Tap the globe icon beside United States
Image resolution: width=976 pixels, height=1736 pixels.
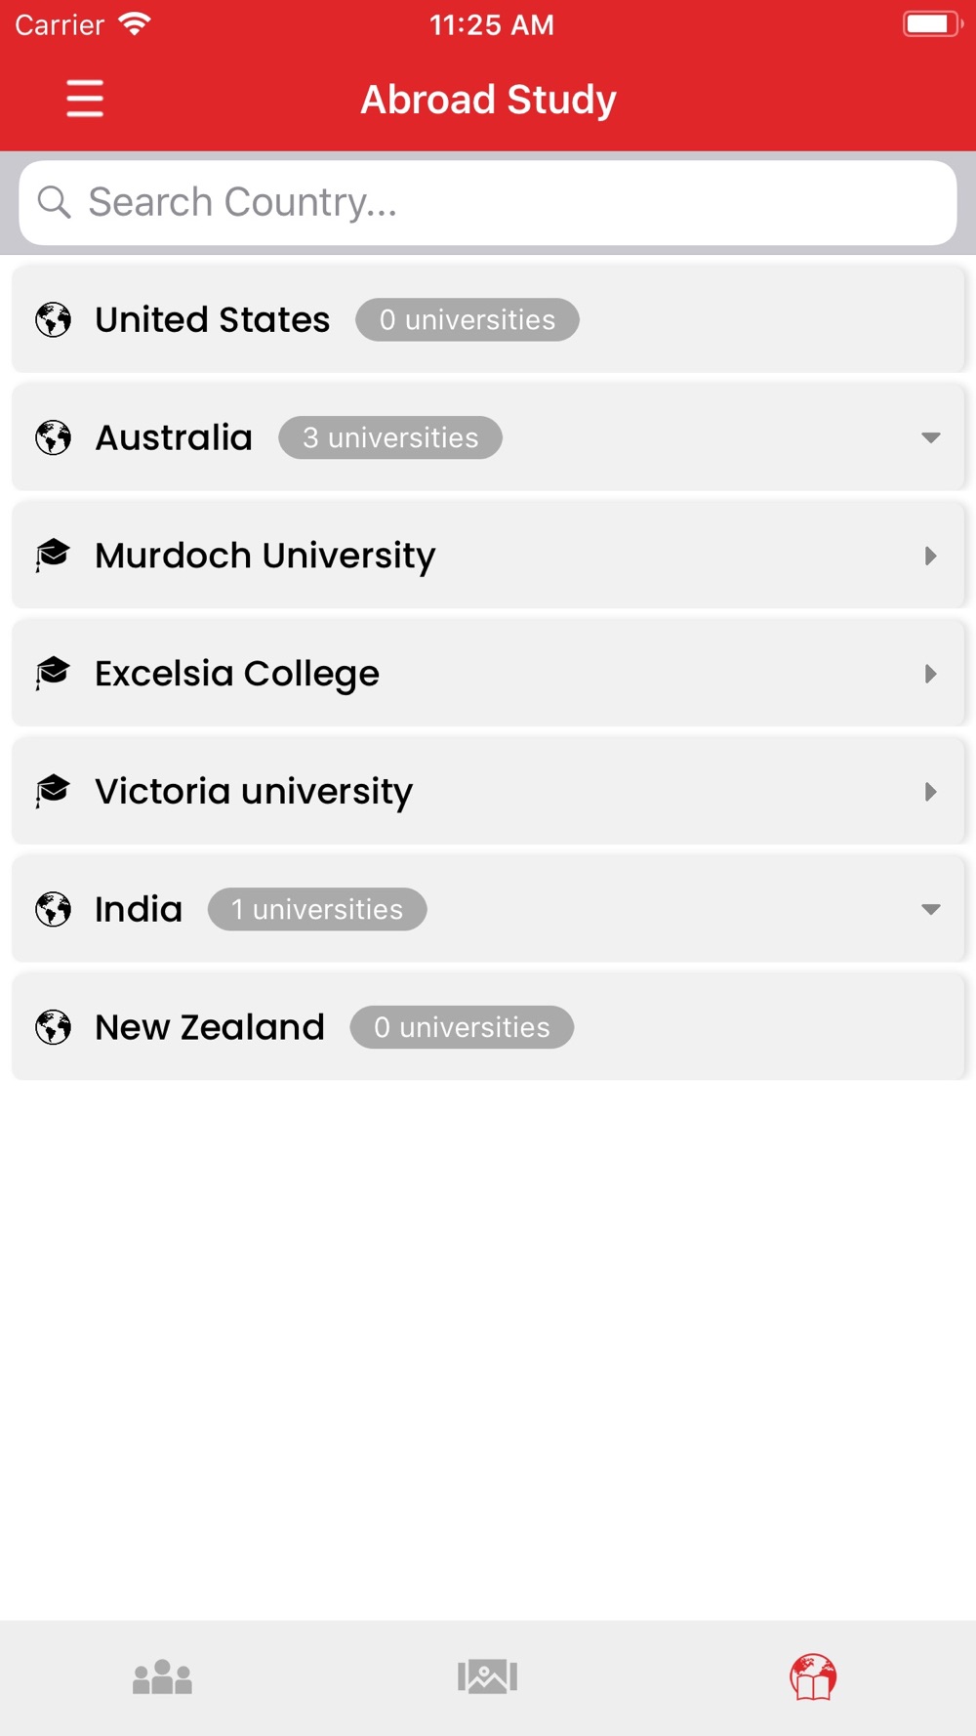point(54,319)
